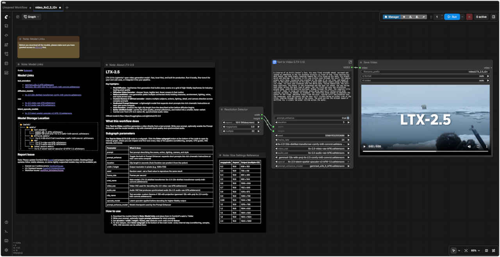The image size is (500, 257).
Task: Increase the multiple value with right arrow
Action: [x=258, y=131]
